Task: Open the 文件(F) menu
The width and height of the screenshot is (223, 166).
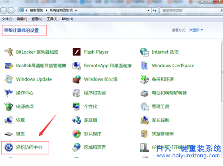Action: coord(7,19)
